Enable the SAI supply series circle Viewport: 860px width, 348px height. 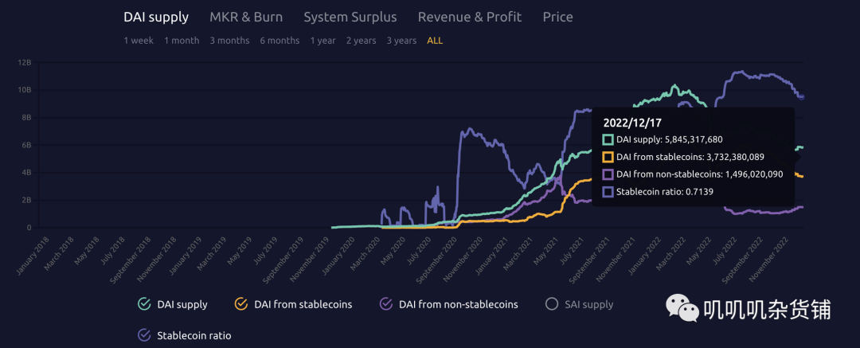click(x=552, y=303)
